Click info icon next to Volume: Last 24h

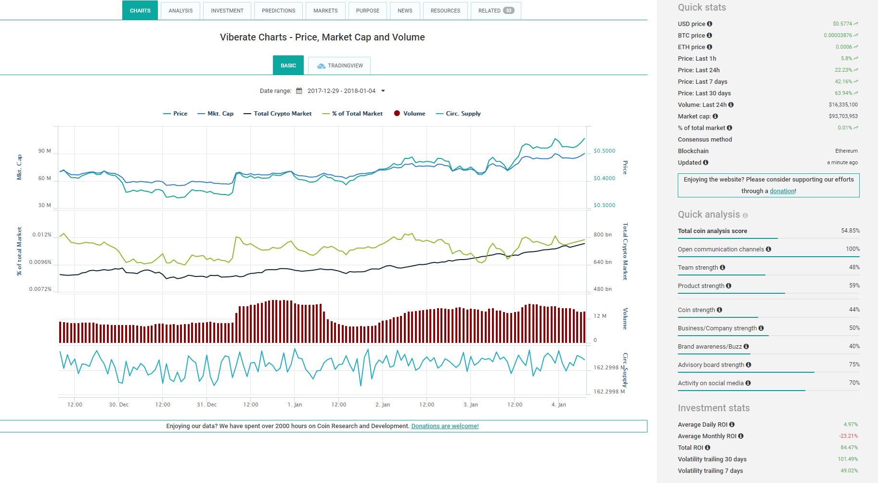pyautogui.click(x=731, y=104)
